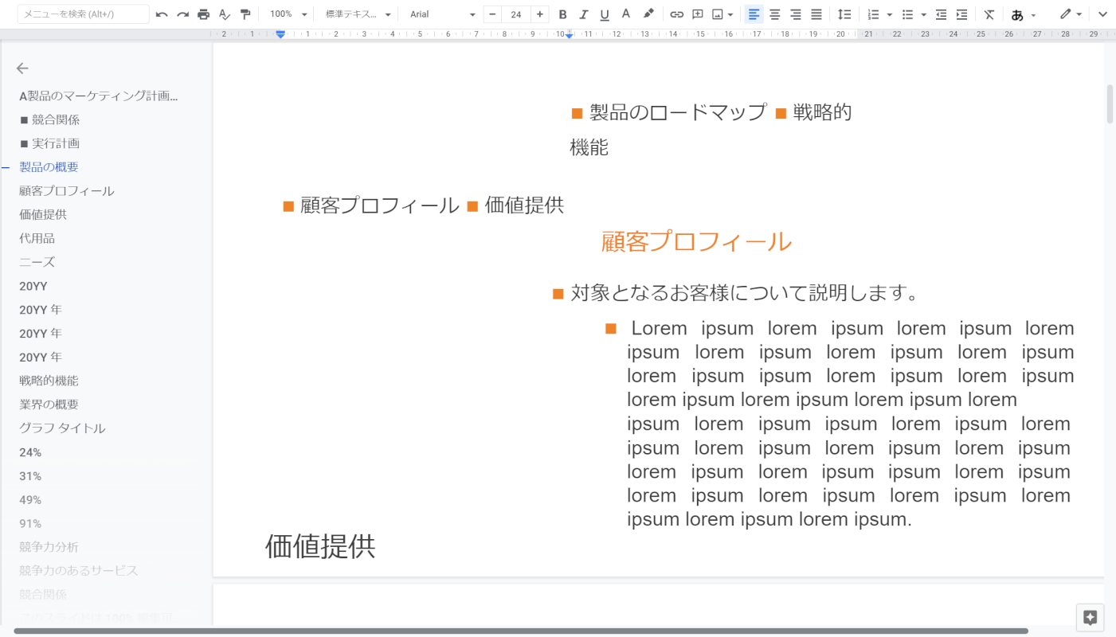Open spelling and grammar check icon
1116x637 pixels.
[224, 14]
